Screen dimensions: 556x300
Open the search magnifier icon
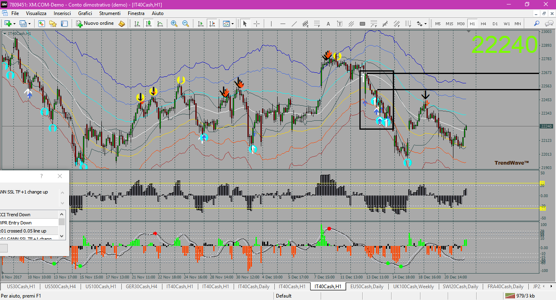[x=537, y=24]
